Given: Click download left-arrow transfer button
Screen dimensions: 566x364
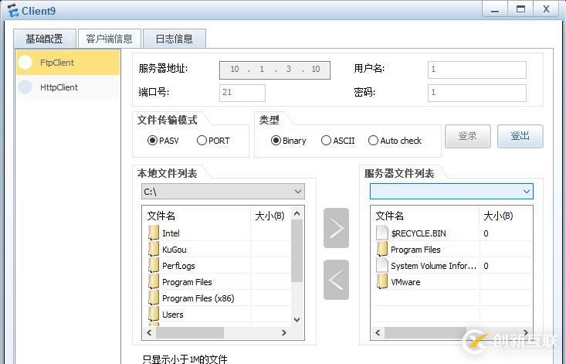Looking at the screenshot, I should [x=336, y=280].
